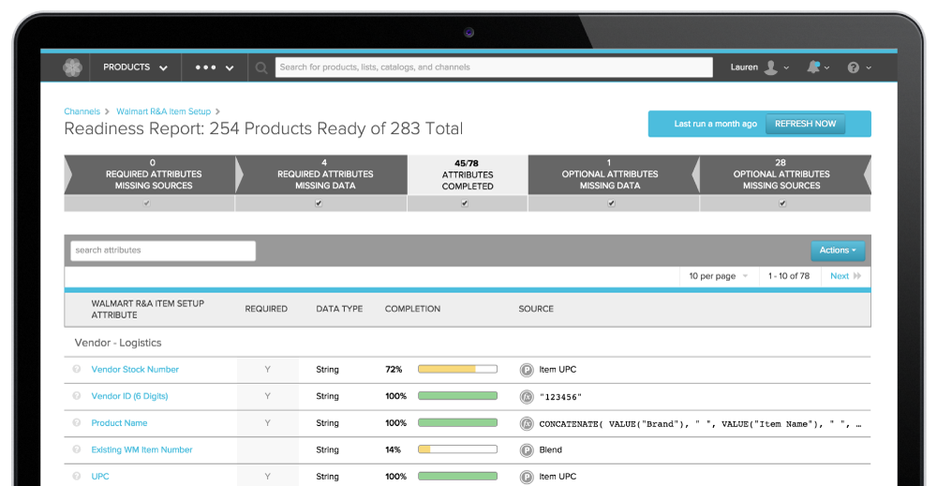Open the notifications bell icon
937x486 pixels.
[813, 67]
